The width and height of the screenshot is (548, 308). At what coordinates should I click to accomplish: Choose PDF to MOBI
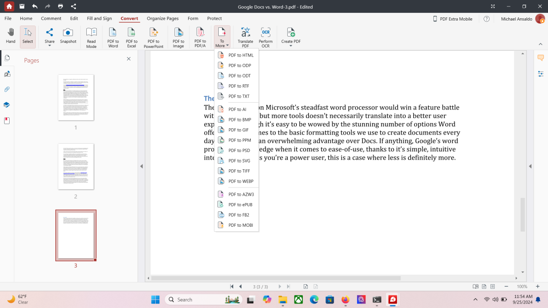(237, 225)
